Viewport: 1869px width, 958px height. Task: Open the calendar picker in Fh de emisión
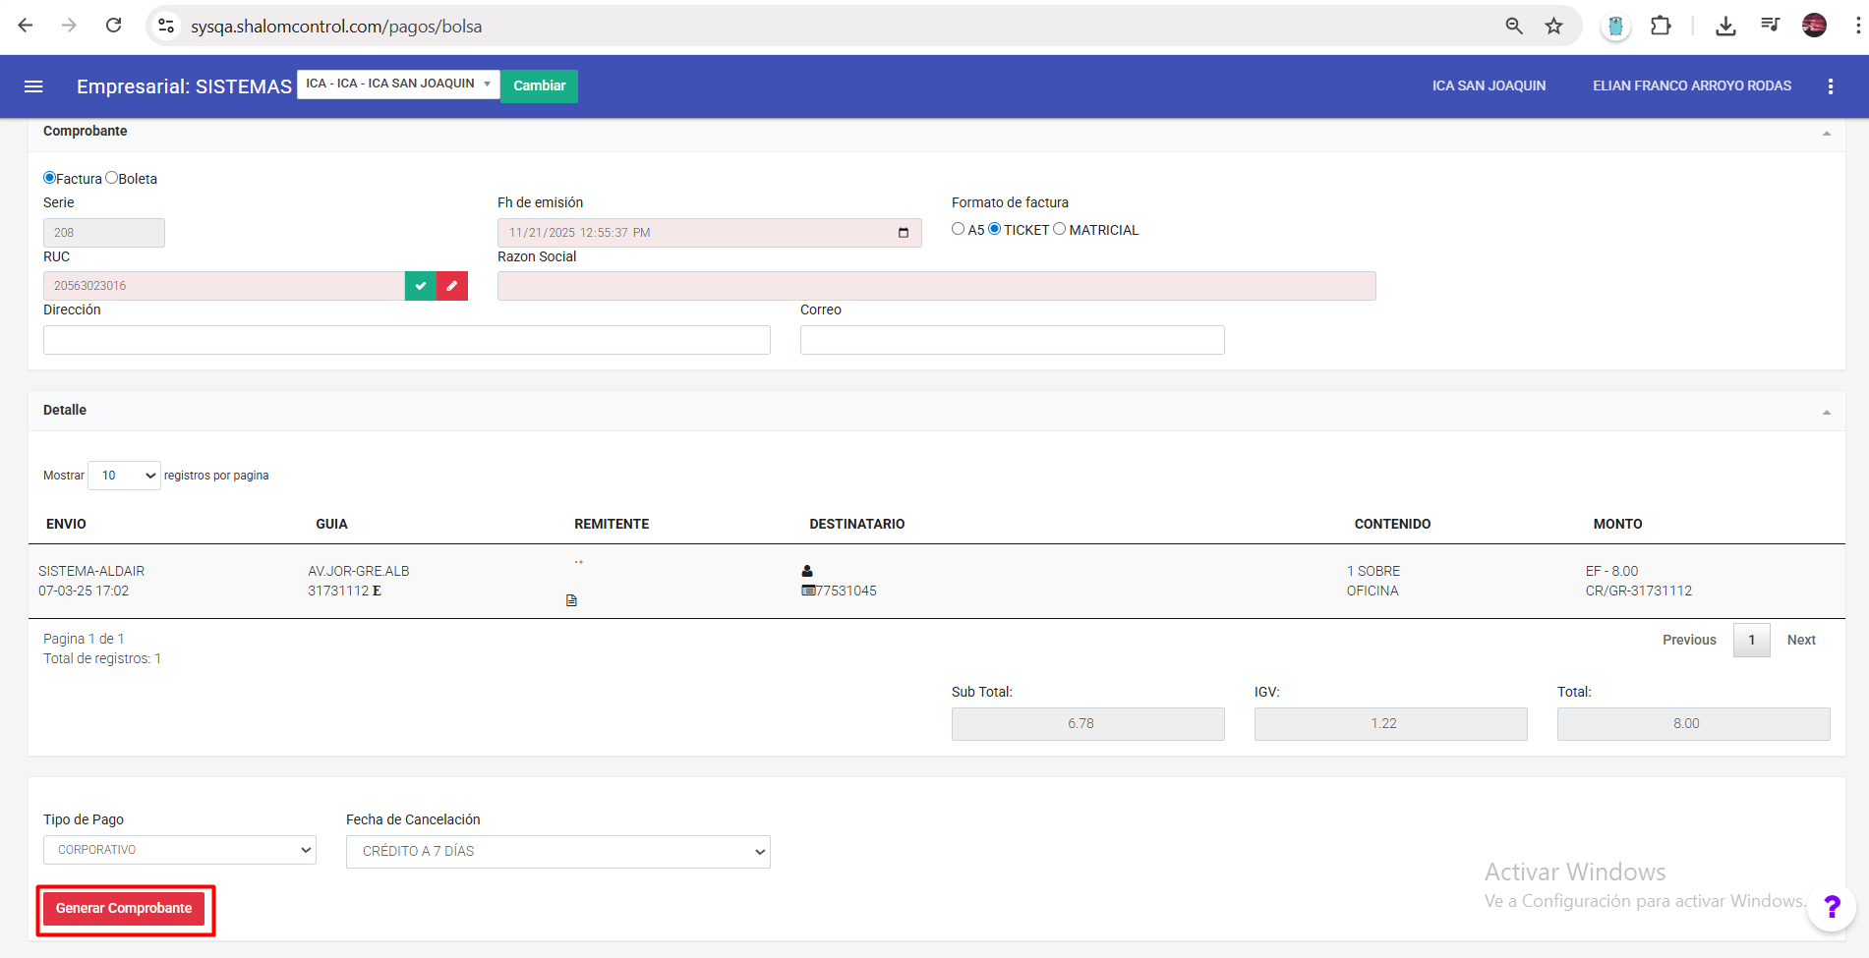pos(903,233)
